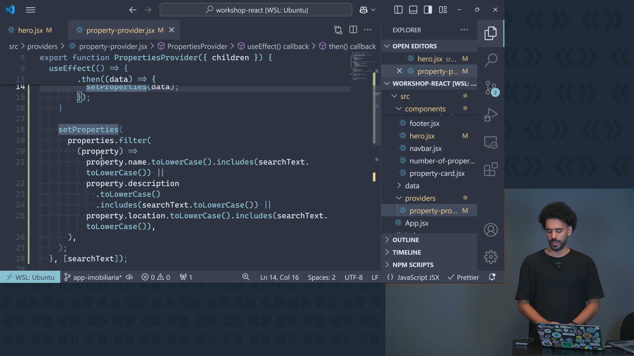Switch to the hero.jsx editor tab
The image size is (634, 356).
[30, 30]
